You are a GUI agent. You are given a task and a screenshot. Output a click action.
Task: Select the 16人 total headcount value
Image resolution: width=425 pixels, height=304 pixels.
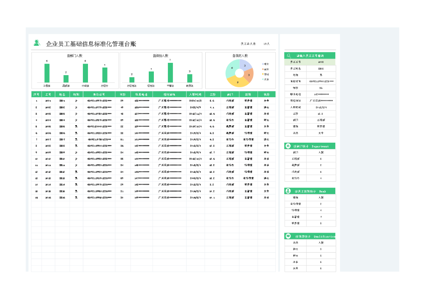tap(266, 44)
